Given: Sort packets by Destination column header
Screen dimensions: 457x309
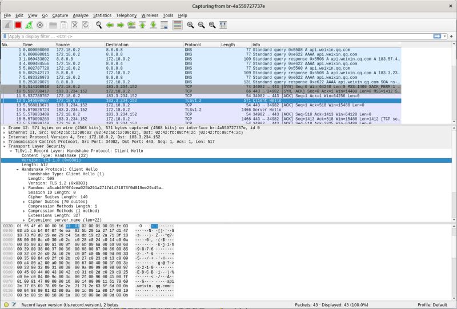Looking at the screenshot, I should (x=145, y=45).
